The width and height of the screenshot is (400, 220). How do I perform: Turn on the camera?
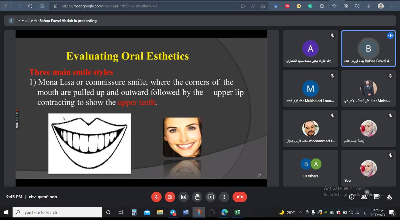170,197
